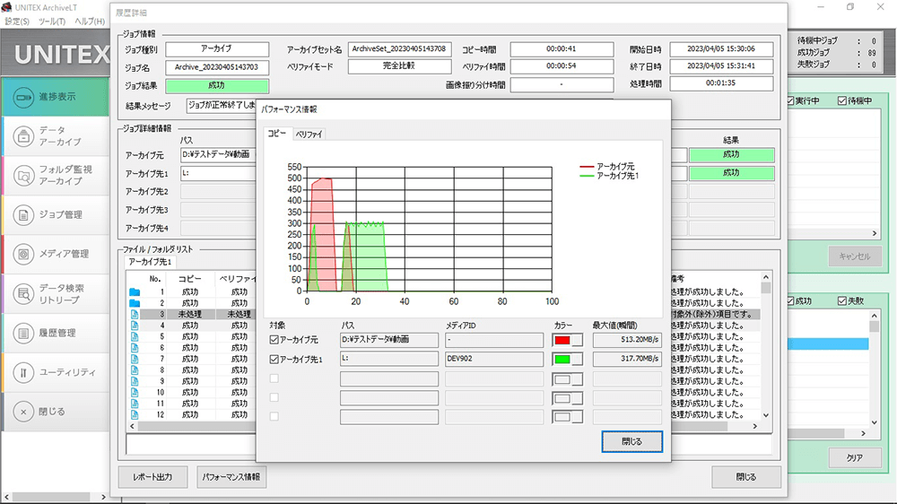
Task: Select folder icon in file list row 2
Action: [135, 303]
